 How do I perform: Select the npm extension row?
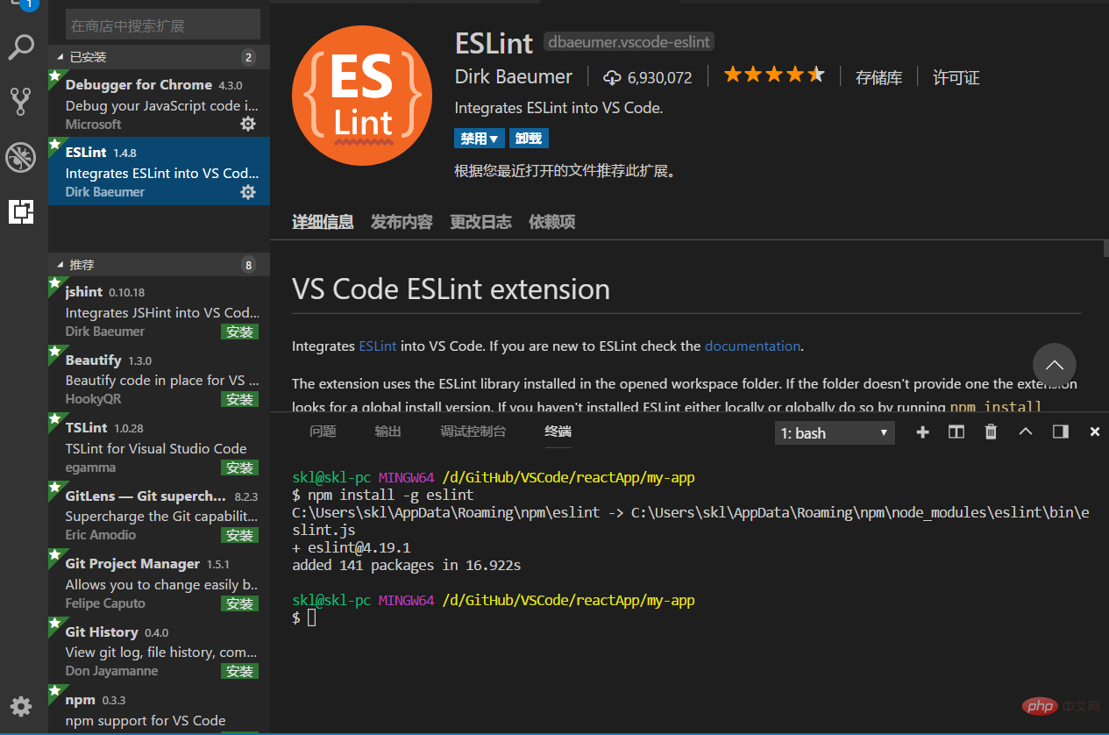point(159,709)
